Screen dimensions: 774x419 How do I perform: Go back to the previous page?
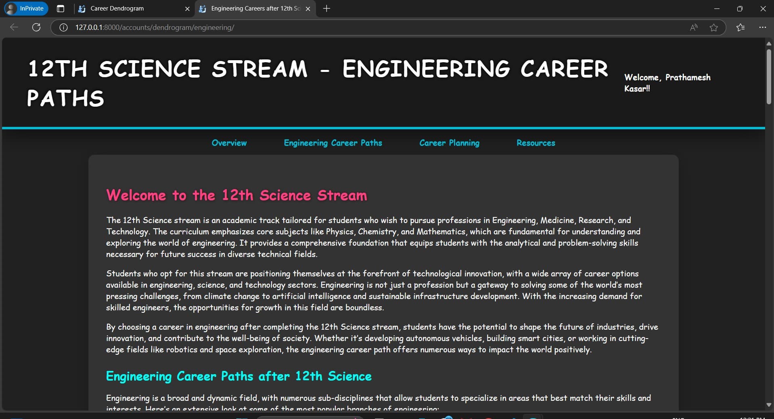click(x=14, y=27)
